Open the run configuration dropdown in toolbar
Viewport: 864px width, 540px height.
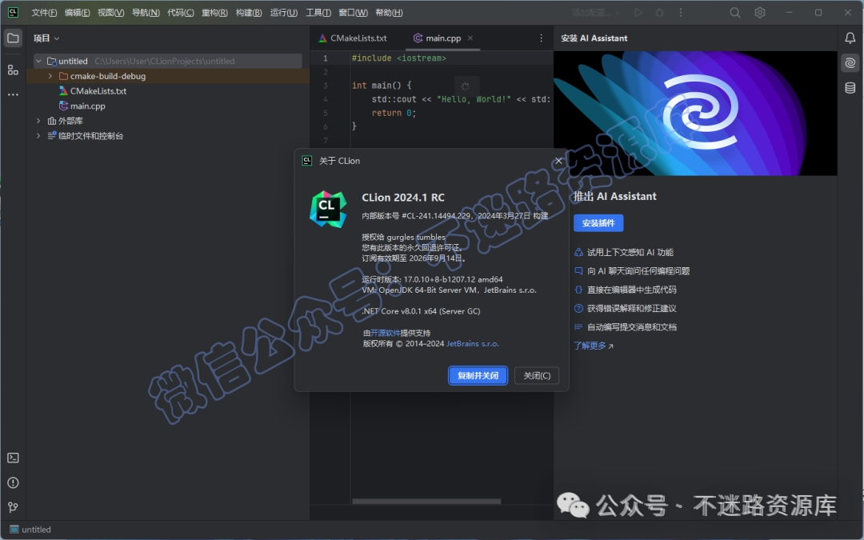coord(597,12)
